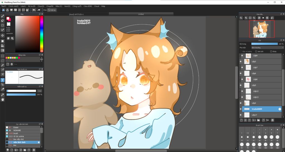The image size is (285, 152).
Task: Pick the yellow swatch in Bảng màu palette
Action: click(x=8, y=58)
